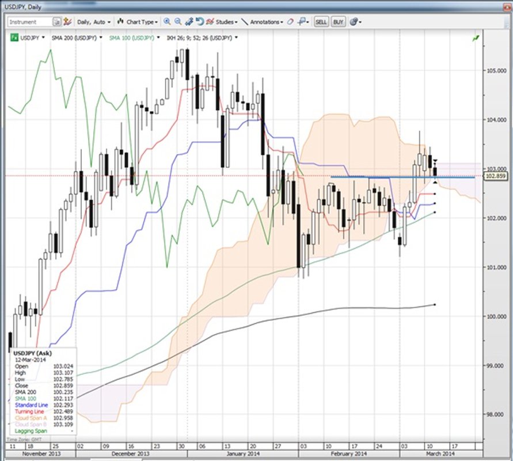Click the undo arrow icon
The width and height of the screenshot is (513, 461).
pos(200,21)
